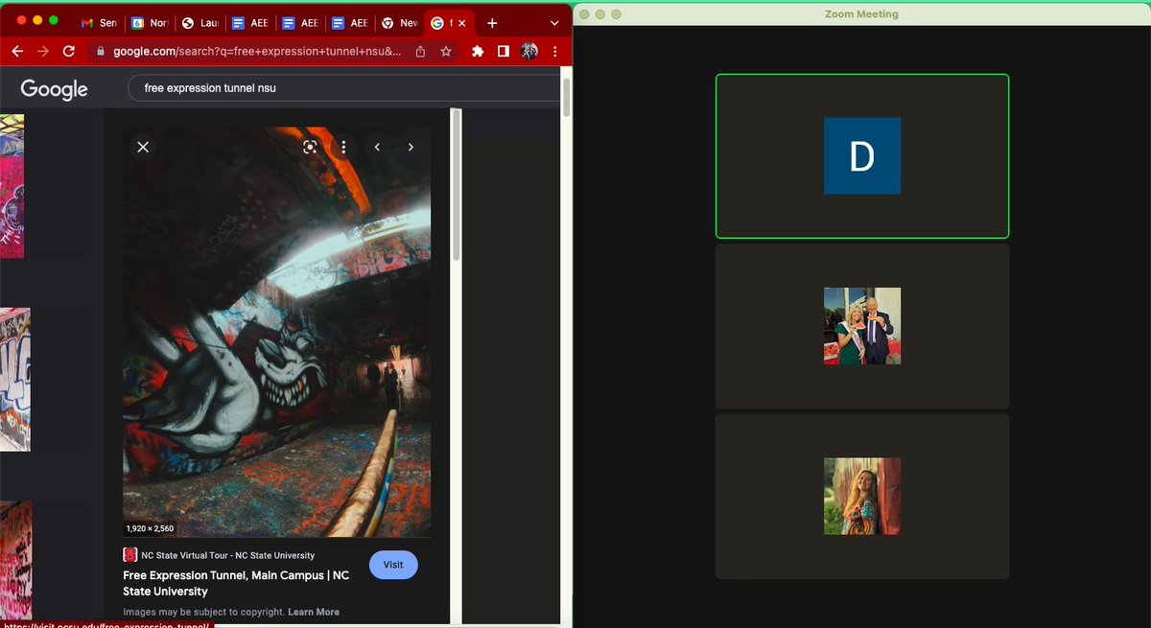Image resolution: width=1151 pixels, height=628 pixels.
Task: Open the Chrome profile avatar
Action: [x=529, y=52]
